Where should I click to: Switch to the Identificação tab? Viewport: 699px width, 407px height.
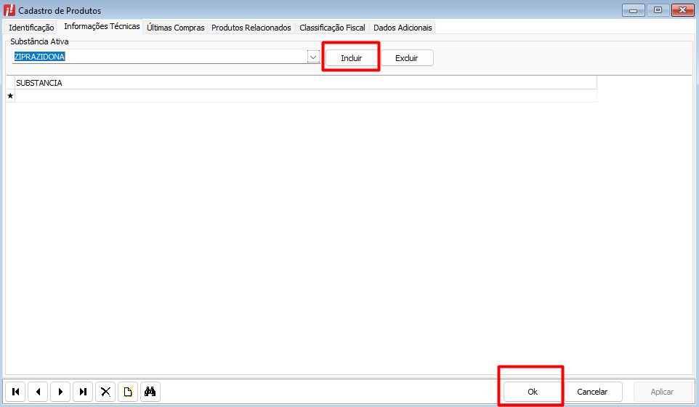pyautogui.click(x=31, y=28)
